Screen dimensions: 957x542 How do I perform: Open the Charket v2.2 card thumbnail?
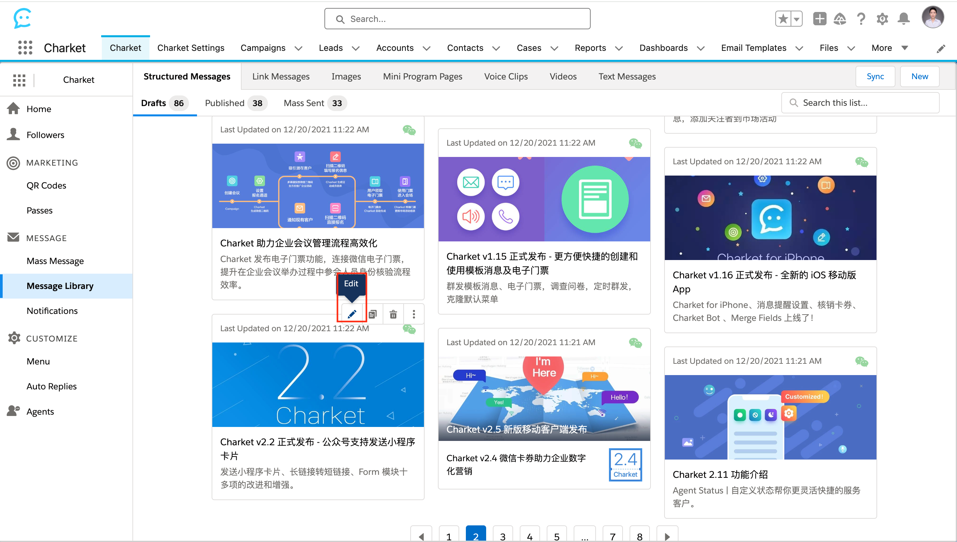[318, 384]
